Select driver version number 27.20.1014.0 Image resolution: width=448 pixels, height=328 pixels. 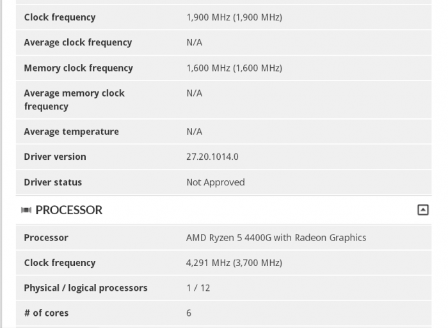pos(212,157)
